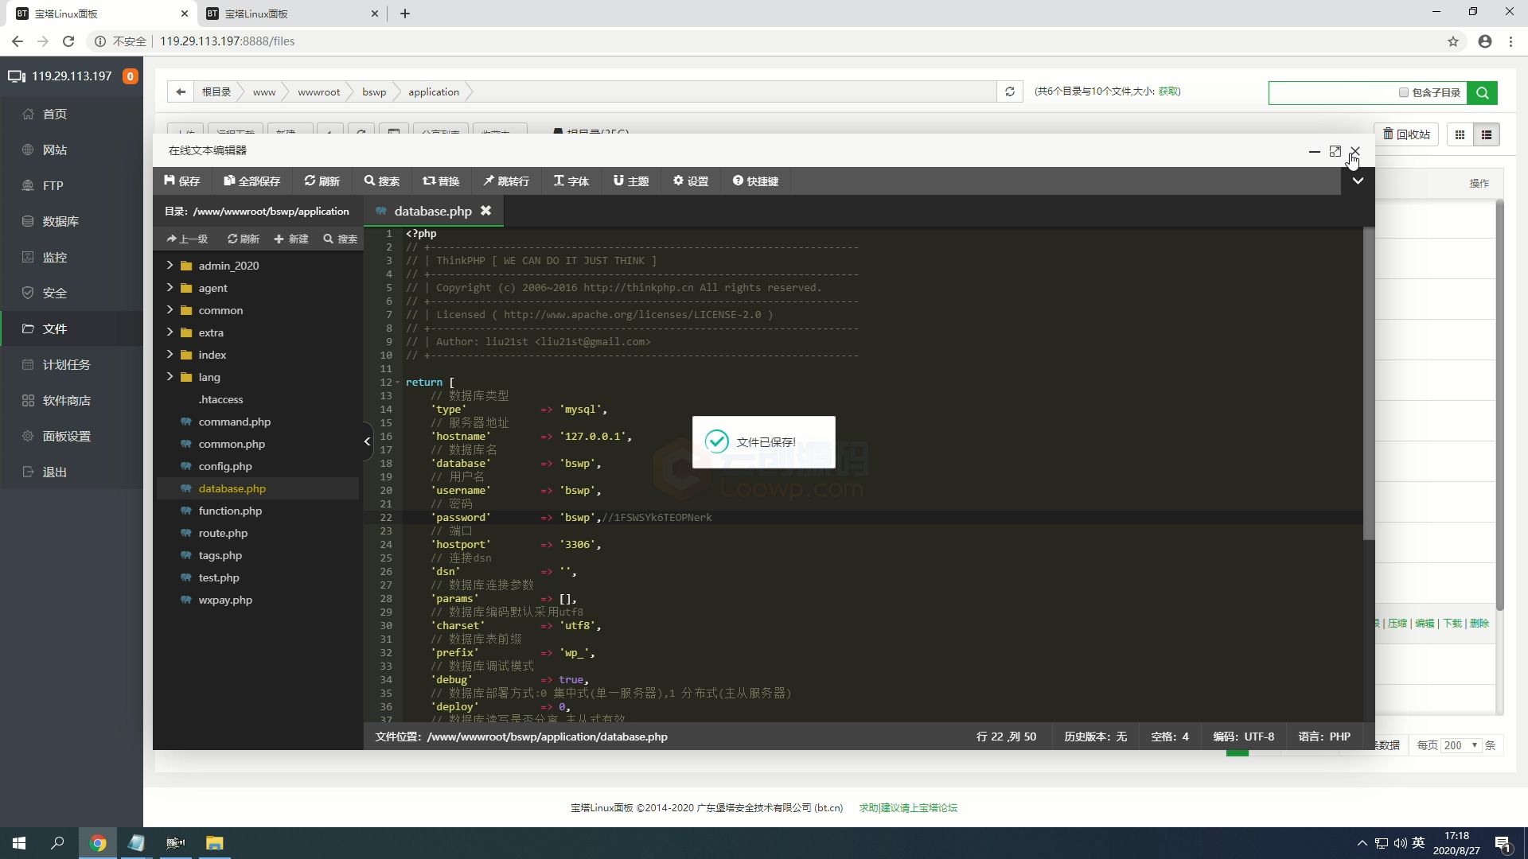Open 监控 in the panel sidebar
1528x859 pixels.
55,257
